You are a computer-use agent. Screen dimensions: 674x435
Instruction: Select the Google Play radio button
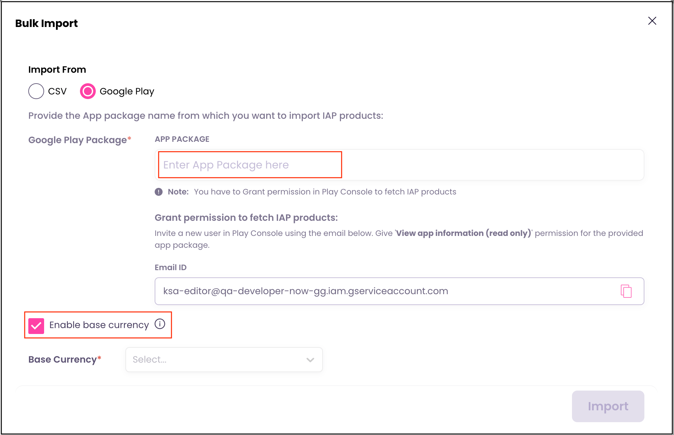pos(88,91)
